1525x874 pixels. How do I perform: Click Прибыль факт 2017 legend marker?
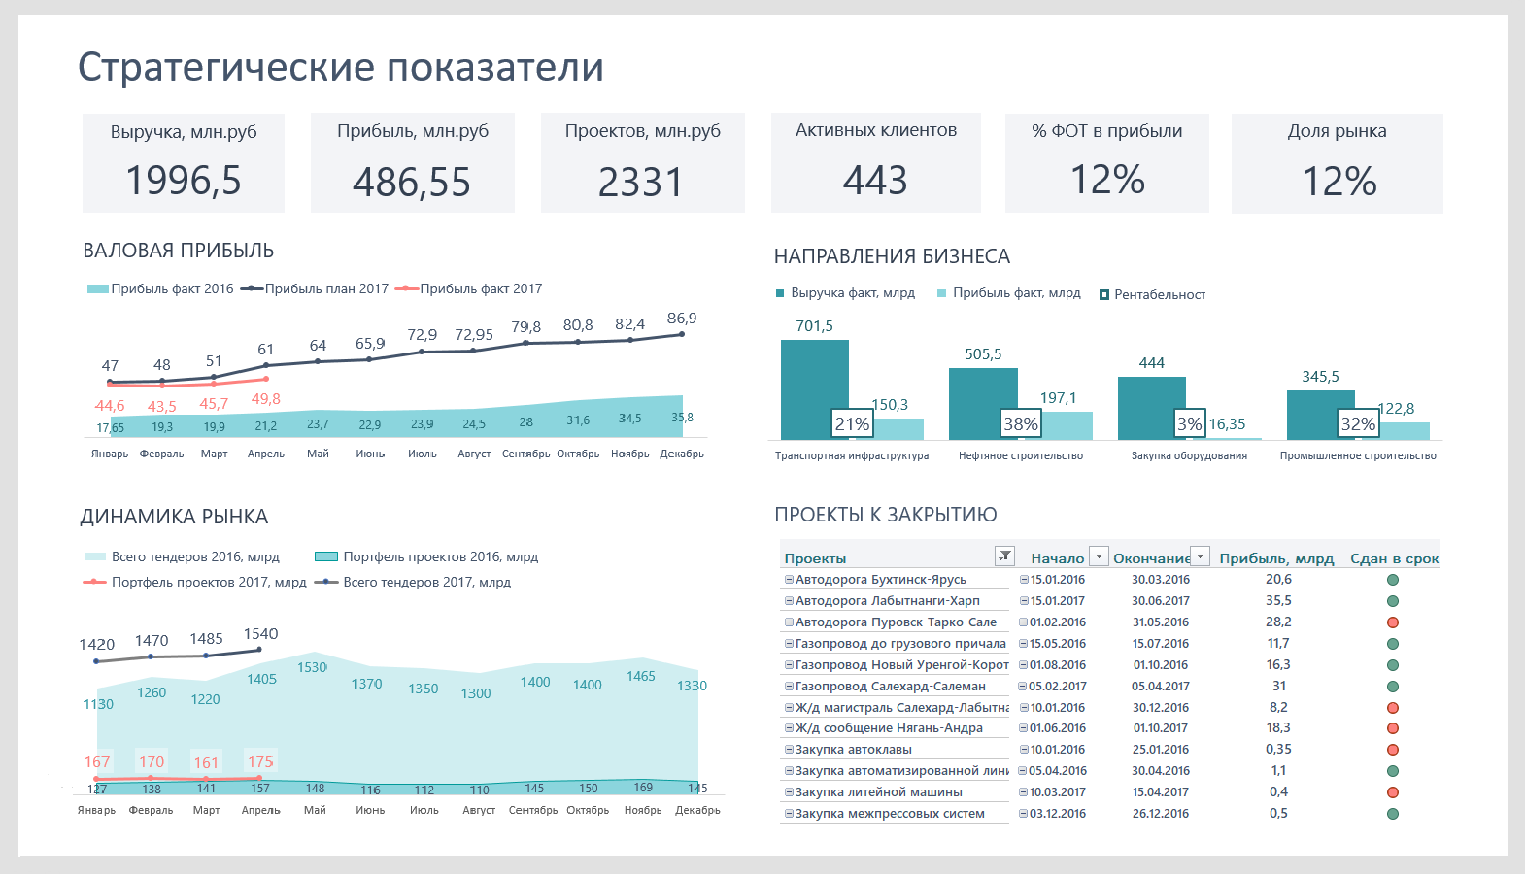click(x=406, y=289)
